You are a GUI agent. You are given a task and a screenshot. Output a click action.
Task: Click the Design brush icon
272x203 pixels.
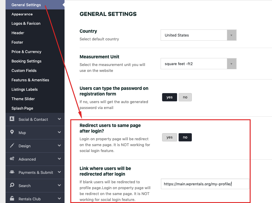[12, 145]
